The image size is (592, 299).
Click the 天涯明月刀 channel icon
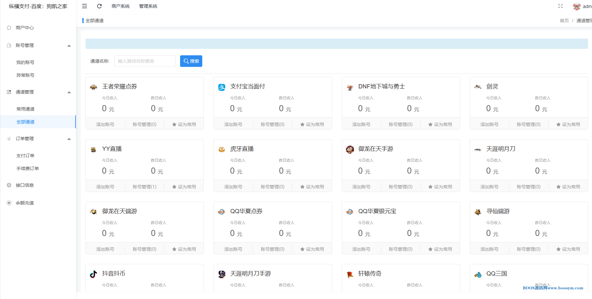pos(478,149)
